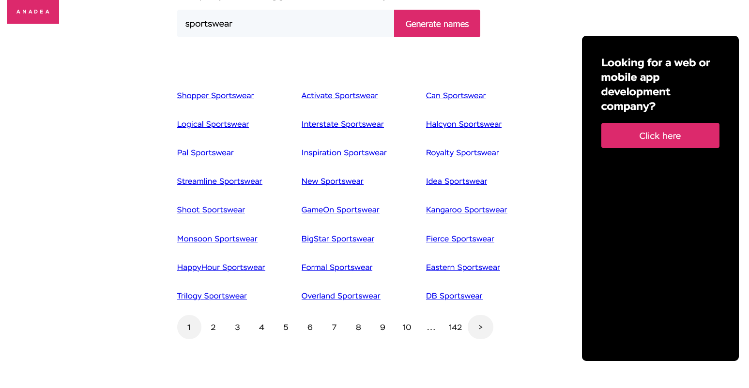Click the Trilogy Sportswear link
The image size is (749, 388).
[x=212, y=296]
